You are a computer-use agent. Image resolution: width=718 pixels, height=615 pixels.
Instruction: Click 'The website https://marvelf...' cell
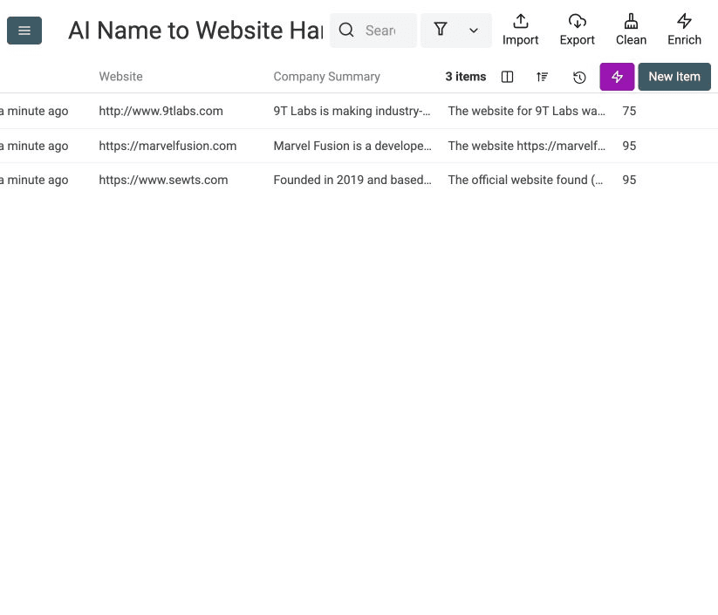[x=526, y=146]
